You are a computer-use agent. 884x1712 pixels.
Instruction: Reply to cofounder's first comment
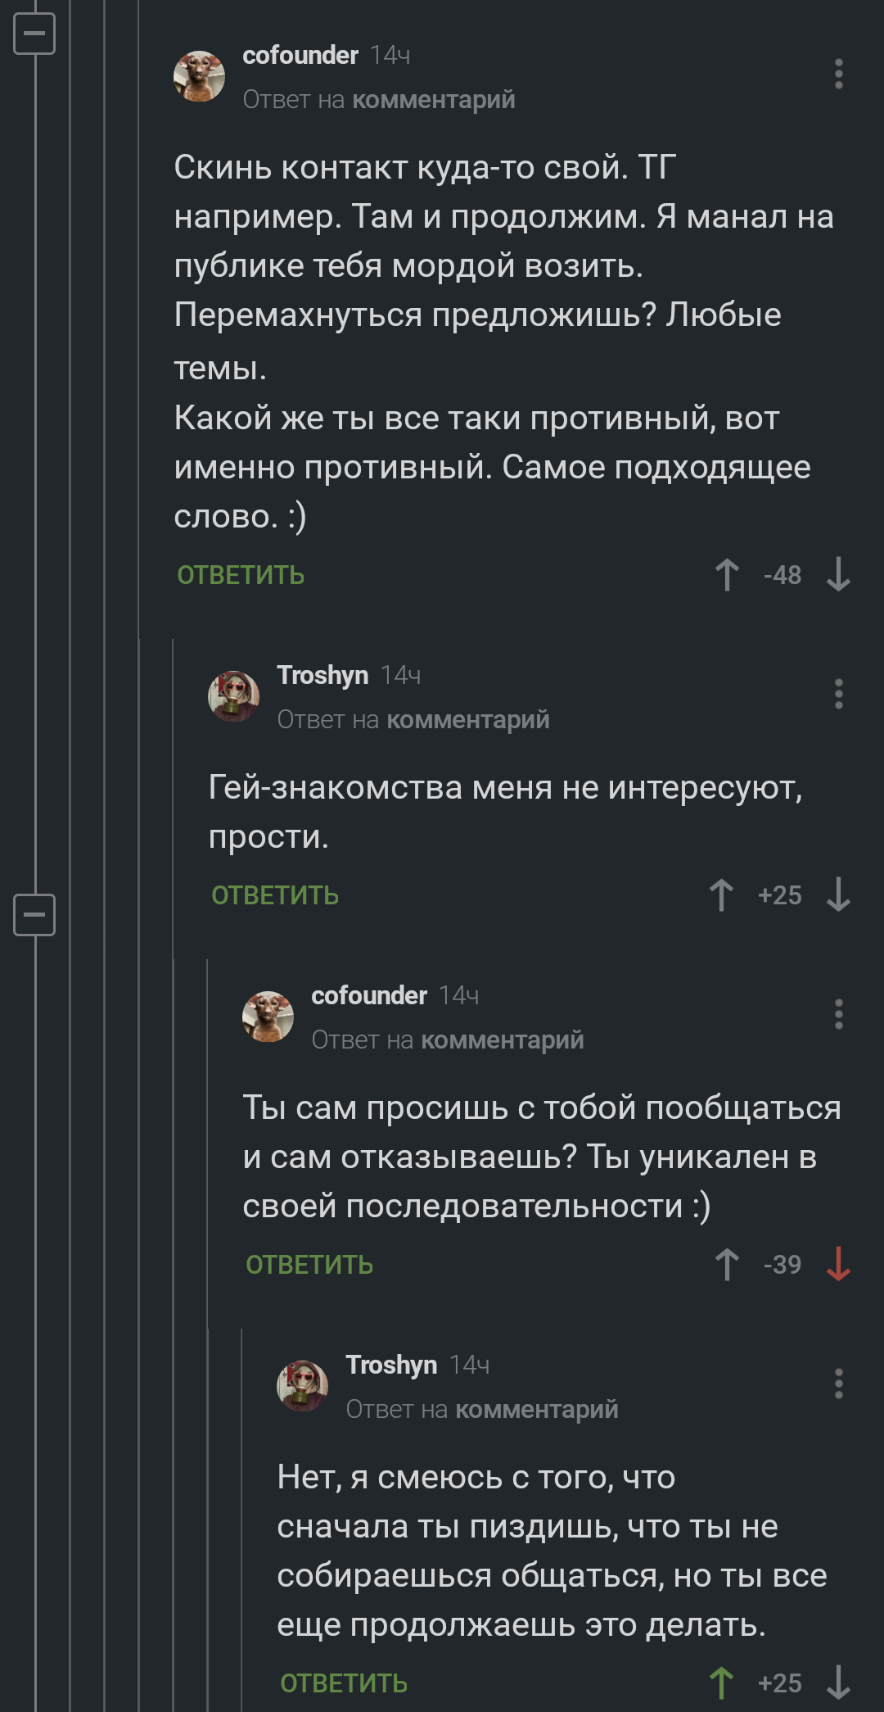241,575
